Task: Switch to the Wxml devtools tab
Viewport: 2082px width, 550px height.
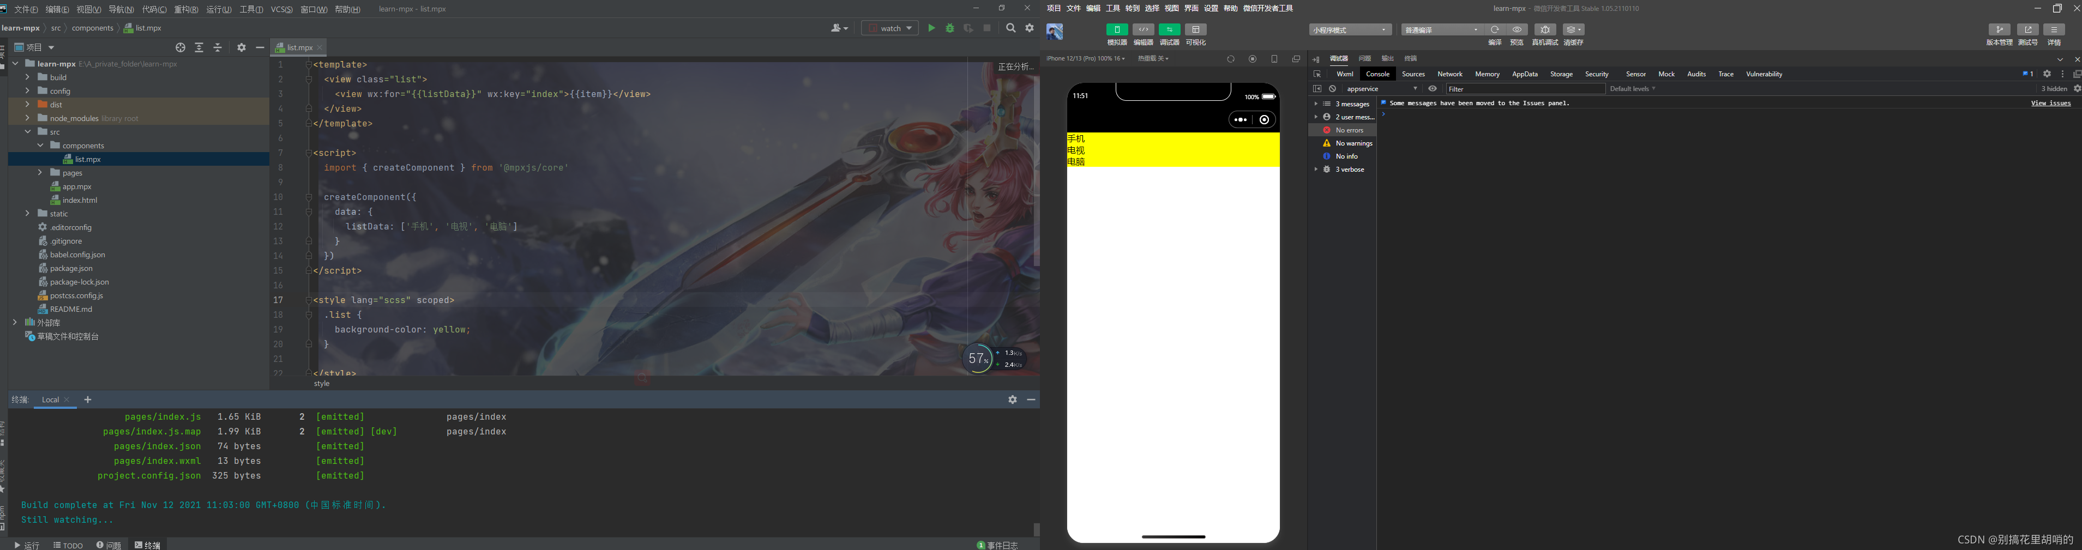Action: point(1345,74)
